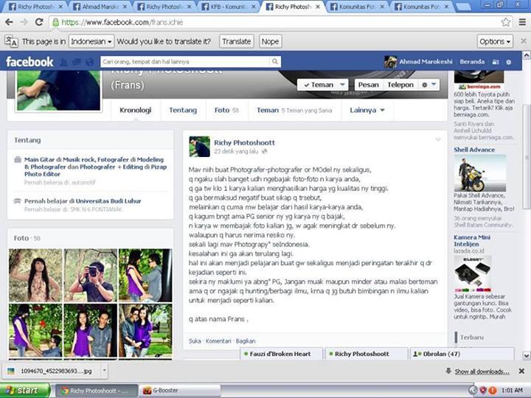Switch to the KFB - Komunit browser tab
The height and width of the screenshot is (398, 531).
(x=229, y=7)
